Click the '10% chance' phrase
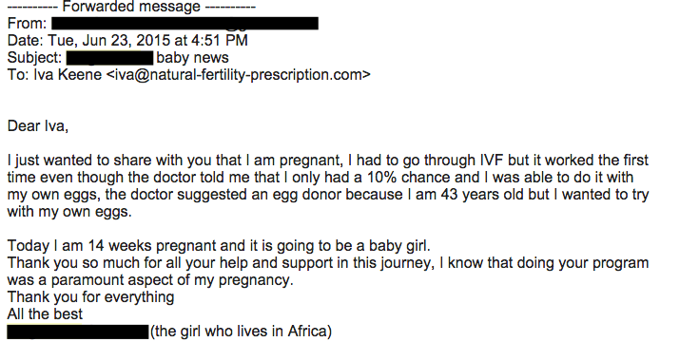Viewport: 699px width, 361px height. [409, 177]
